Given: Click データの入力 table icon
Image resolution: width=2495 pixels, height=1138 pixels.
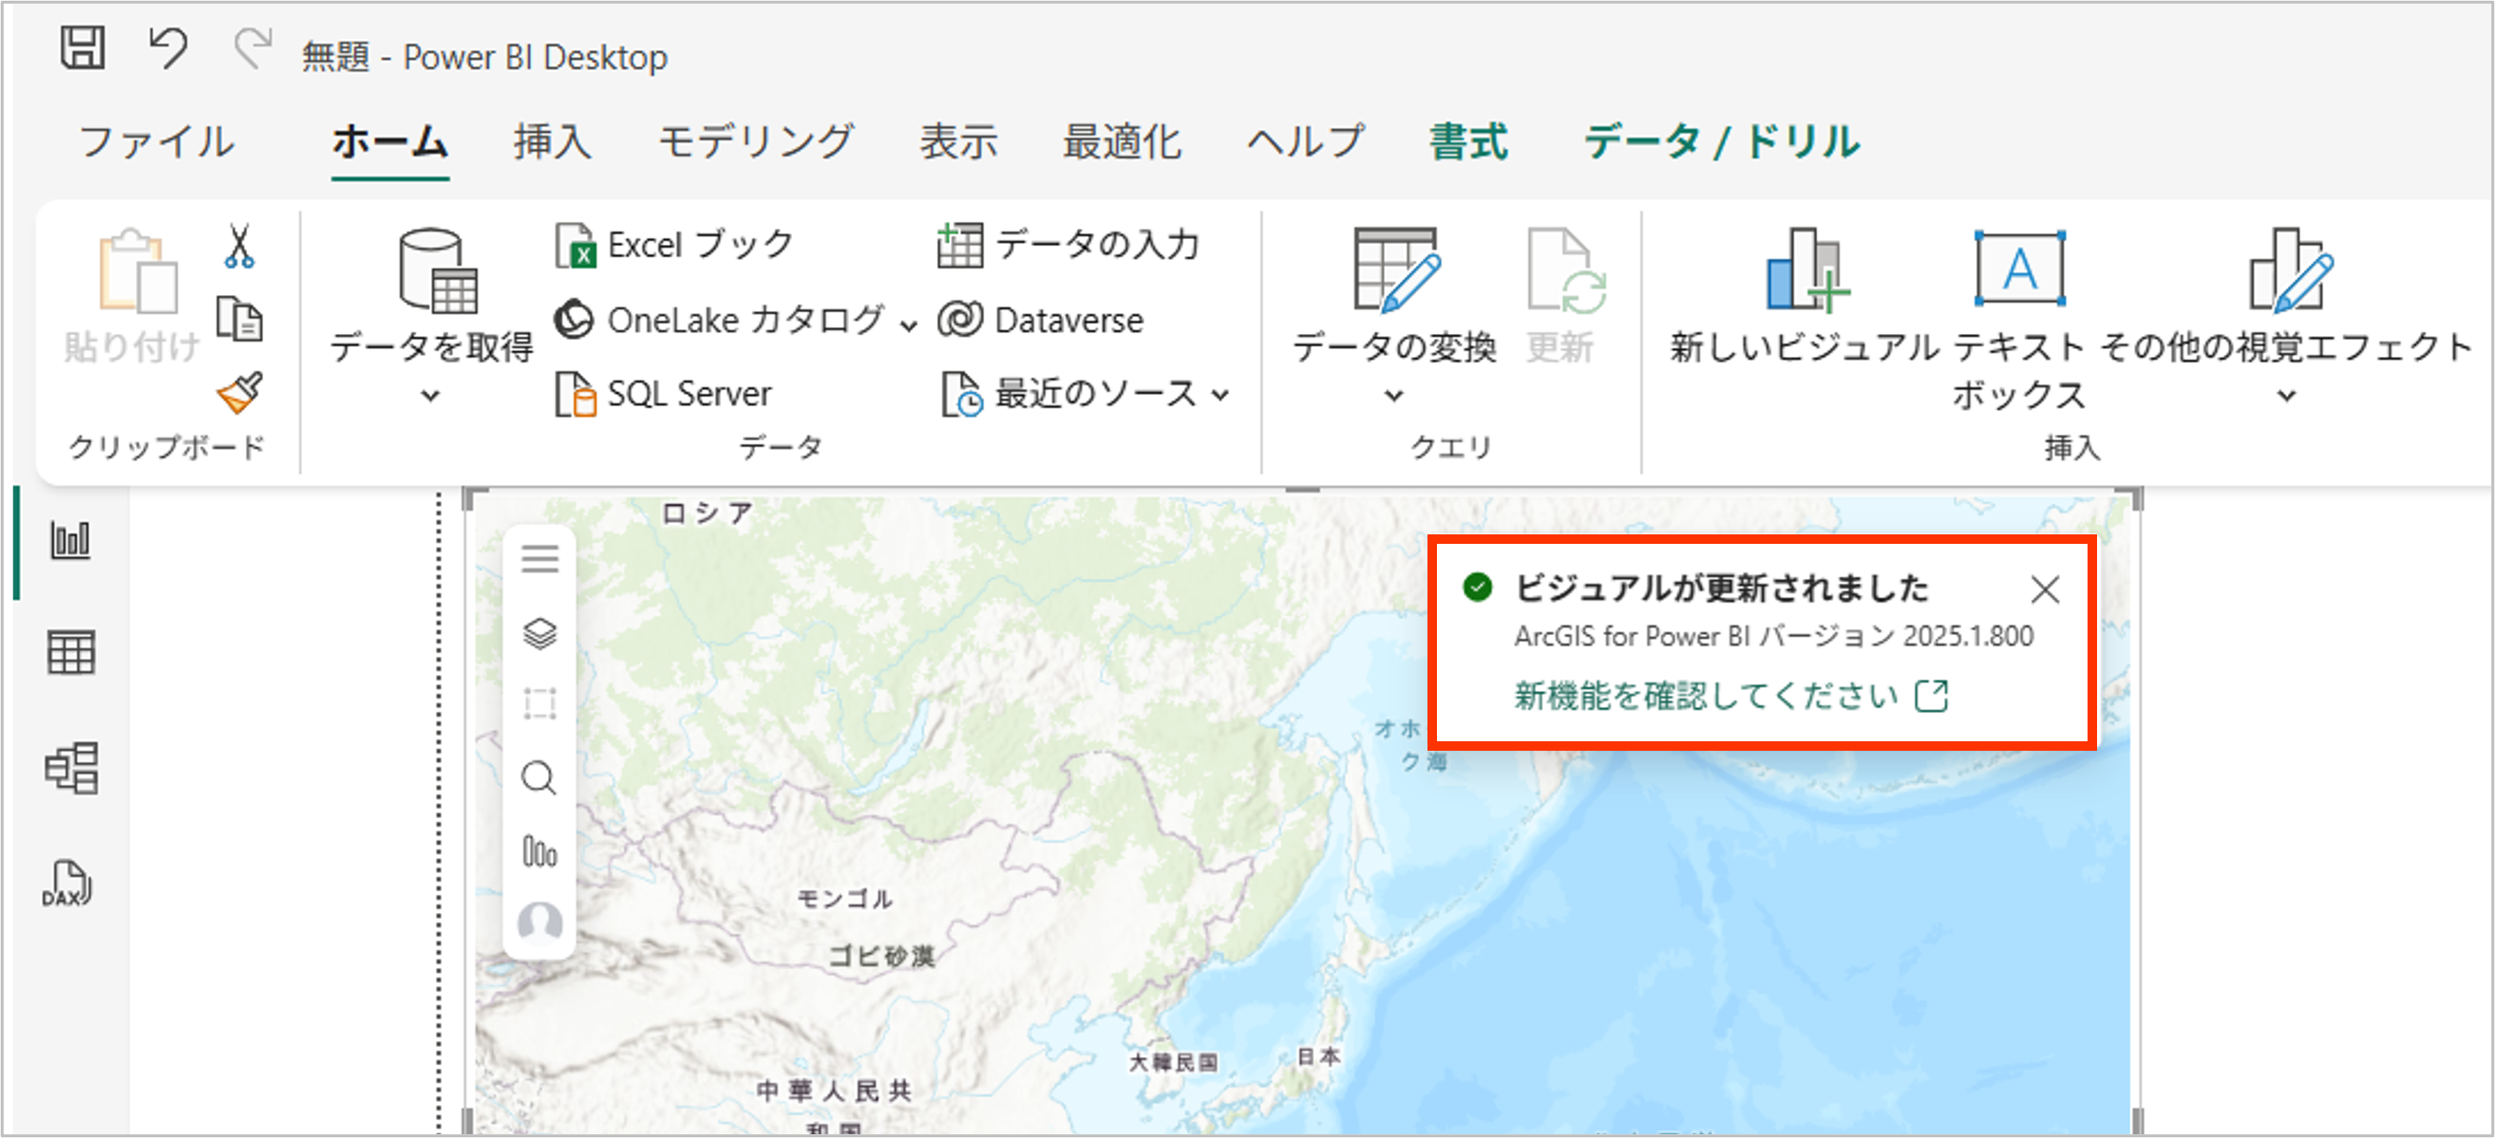Looking at the screenshot, I should click(x=960, y=245).
